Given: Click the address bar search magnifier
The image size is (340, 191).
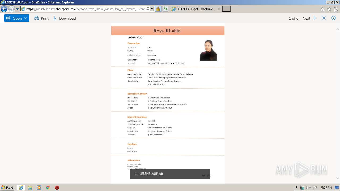Looking at the screenshot, I should (148, 9).
